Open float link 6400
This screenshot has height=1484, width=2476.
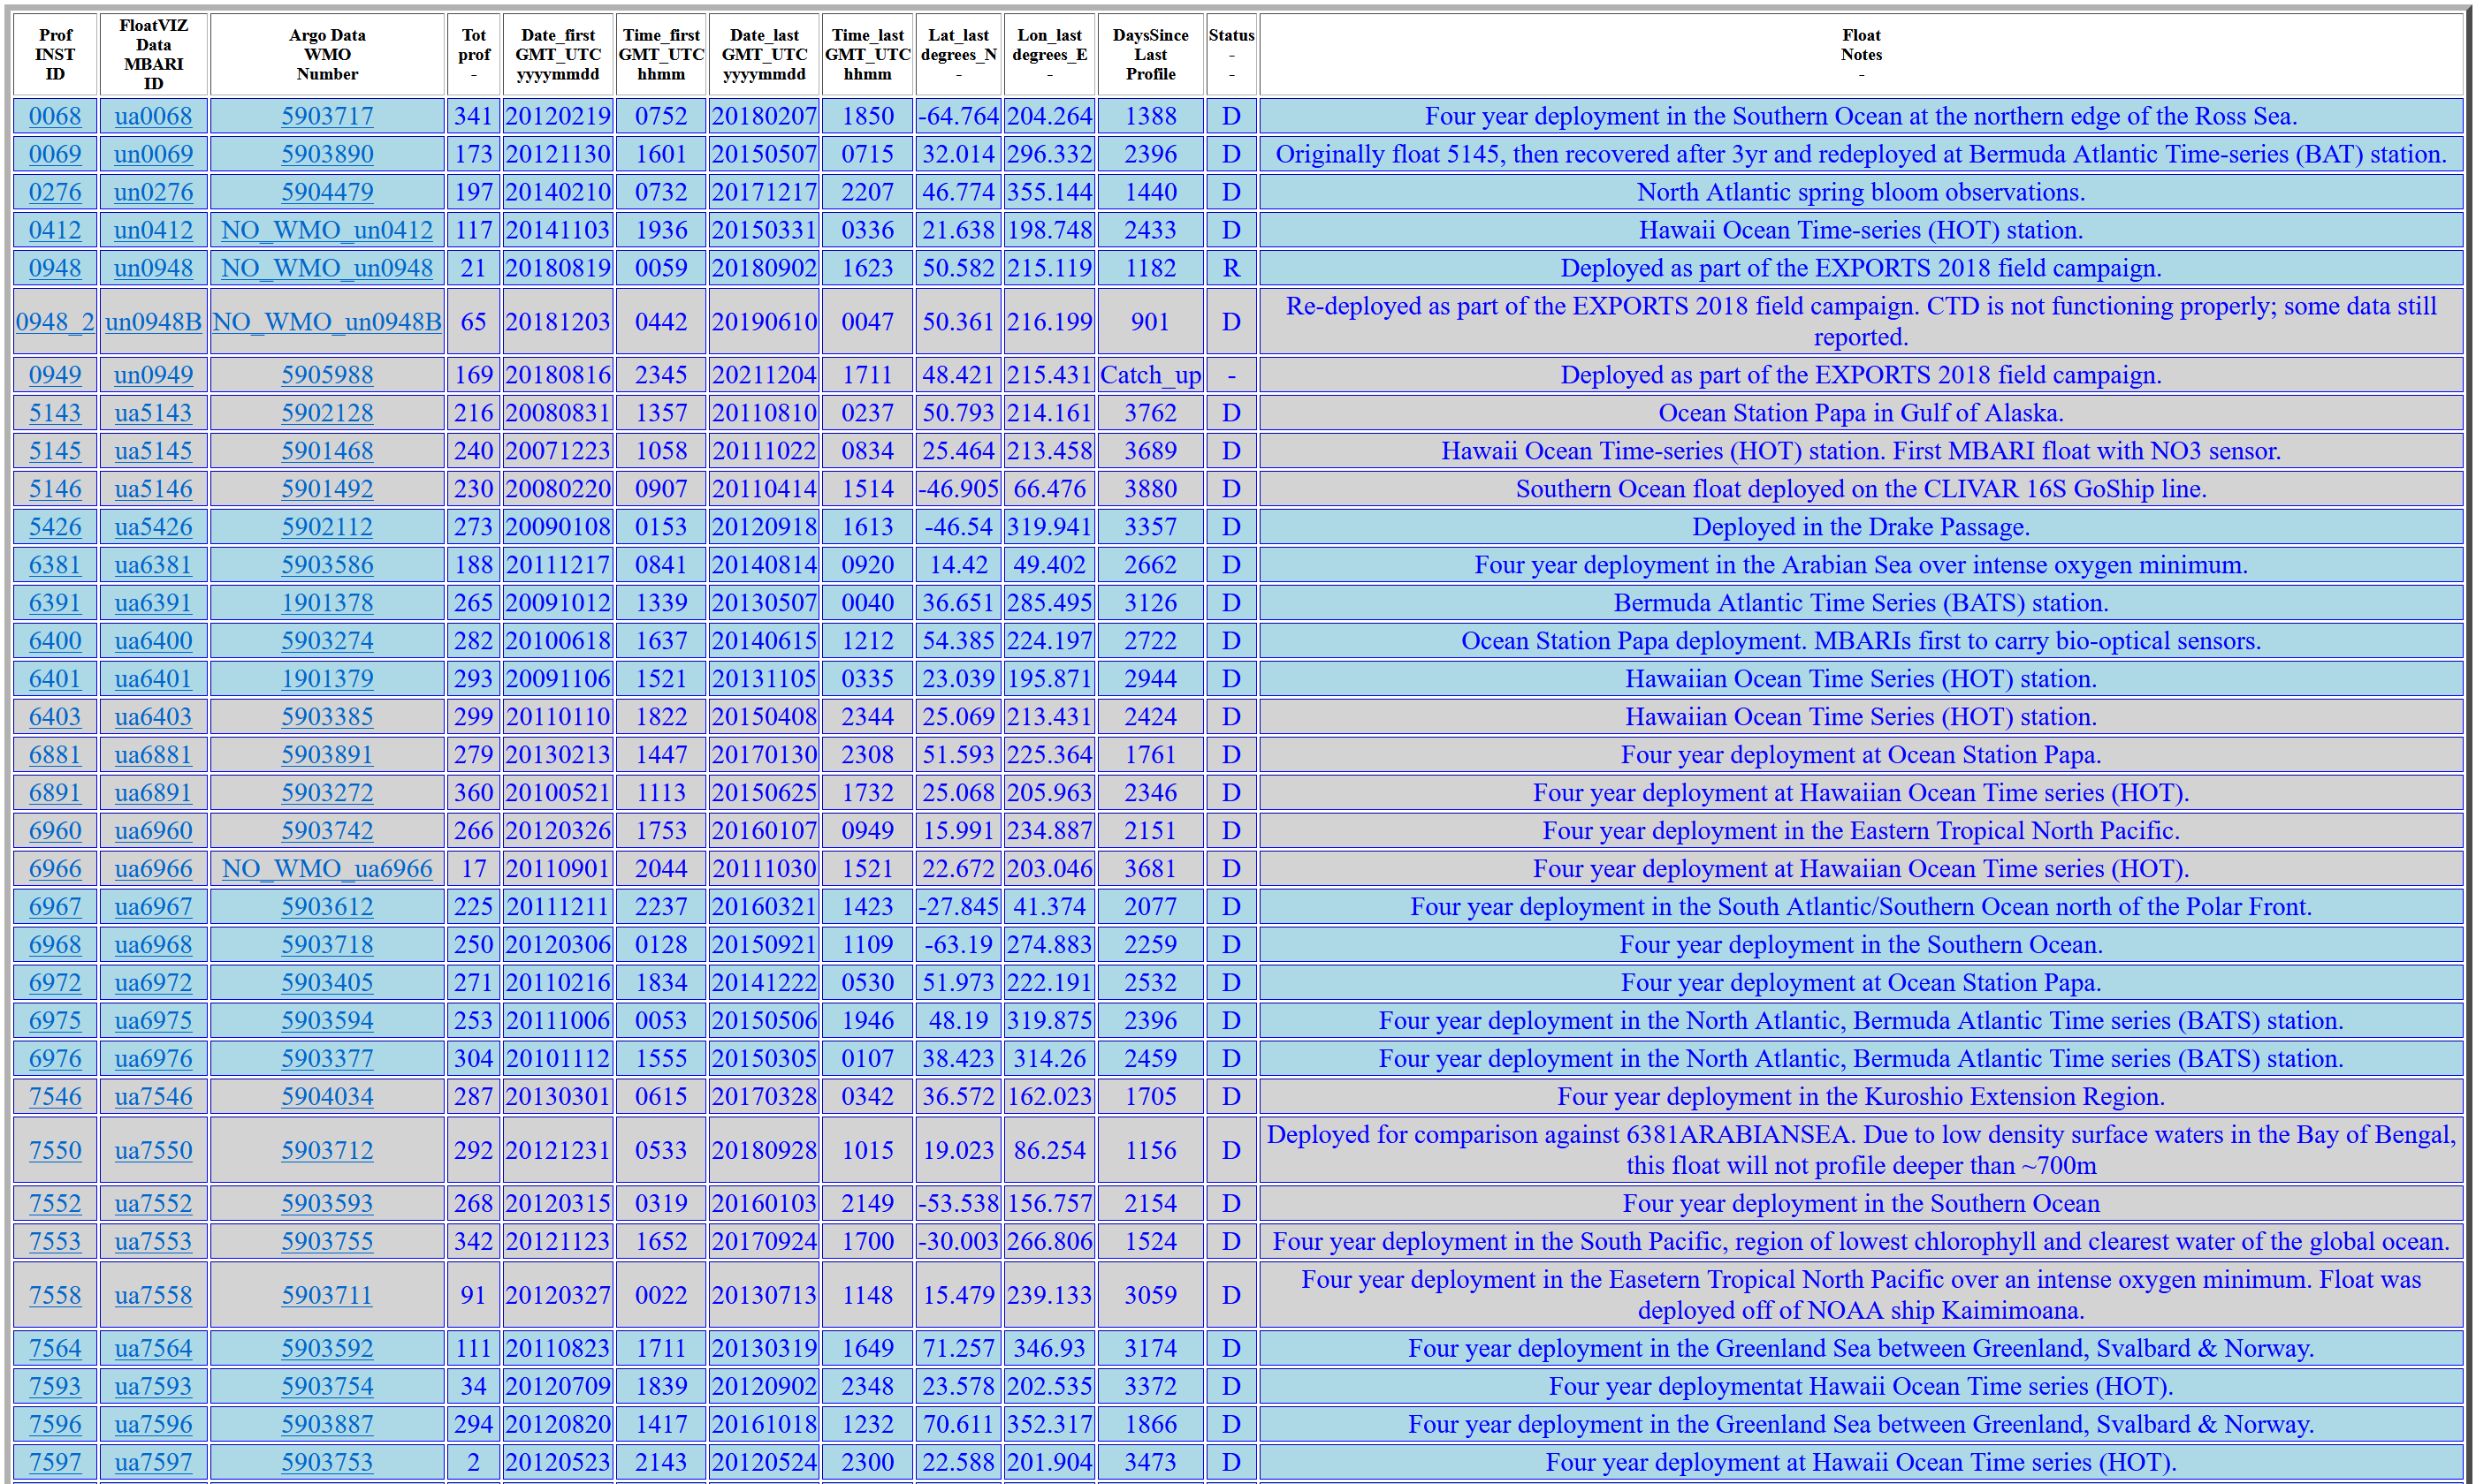tap(55, 641)
